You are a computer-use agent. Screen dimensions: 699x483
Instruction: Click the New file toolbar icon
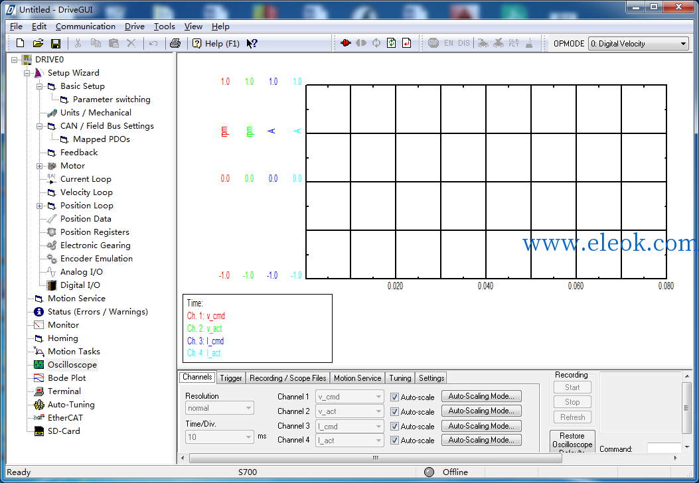click(20, 43)
